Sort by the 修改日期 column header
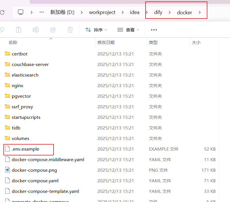The height and width of the screenshot is (202, 230). pos(106,42)
